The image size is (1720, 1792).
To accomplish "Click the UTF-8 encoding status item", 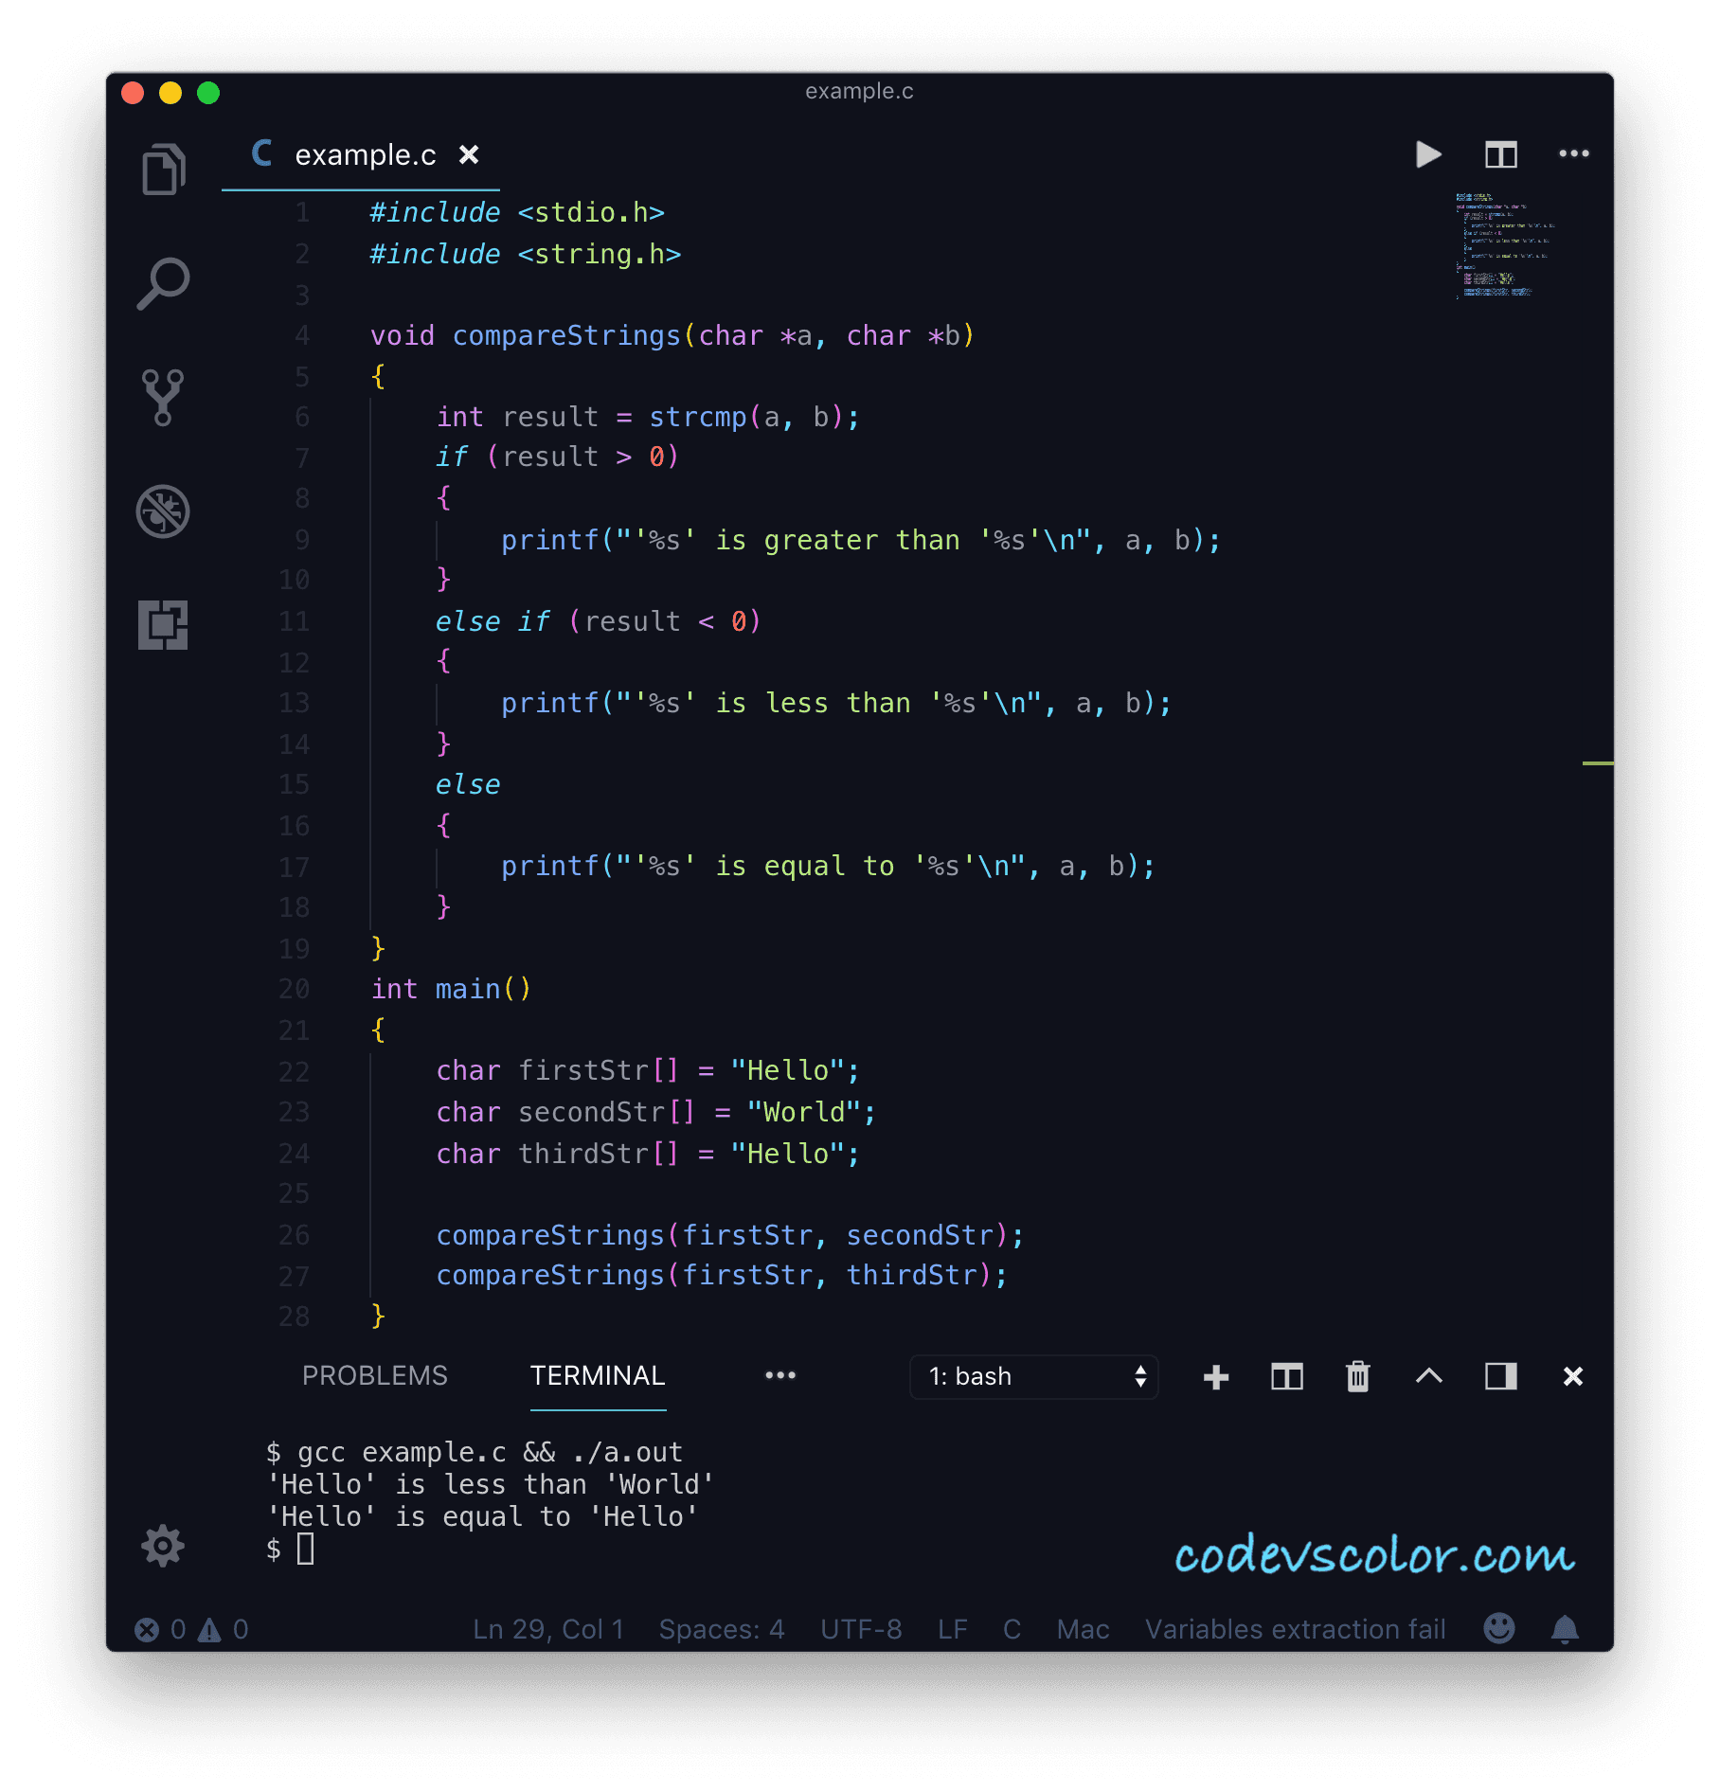I will click(x=861, y=1629).
